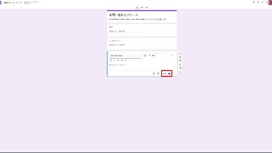Click the Google Forms logo icon
Viewport: 272px width, 153px height.
coord(0,3)
